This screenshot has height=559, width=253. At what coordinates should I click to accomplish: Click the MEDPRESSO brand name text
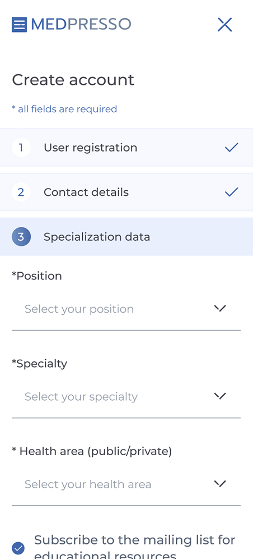click(81, 24)
